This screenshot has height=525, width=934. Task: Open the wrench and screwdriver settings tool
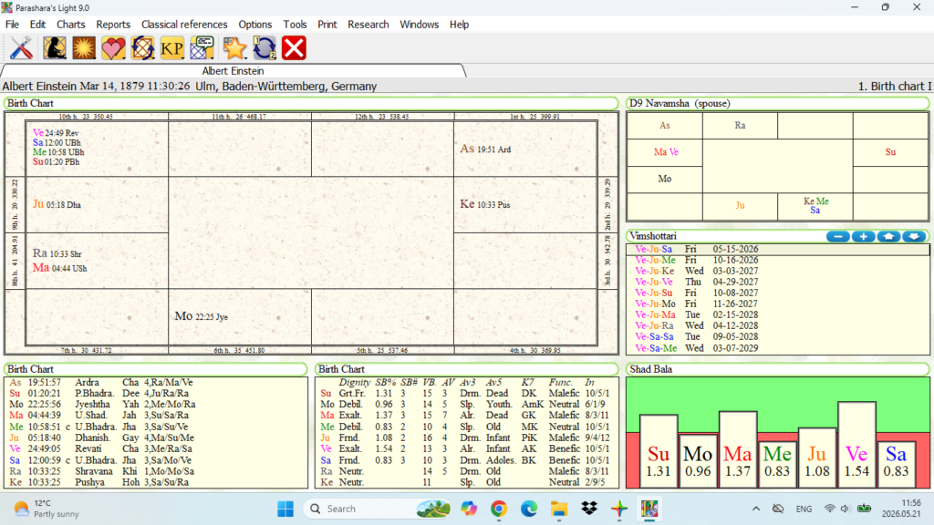pyautogui.click(x=21, y=48)
